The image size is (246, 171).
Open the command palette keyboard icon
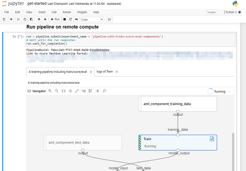(x=109, y=19)
